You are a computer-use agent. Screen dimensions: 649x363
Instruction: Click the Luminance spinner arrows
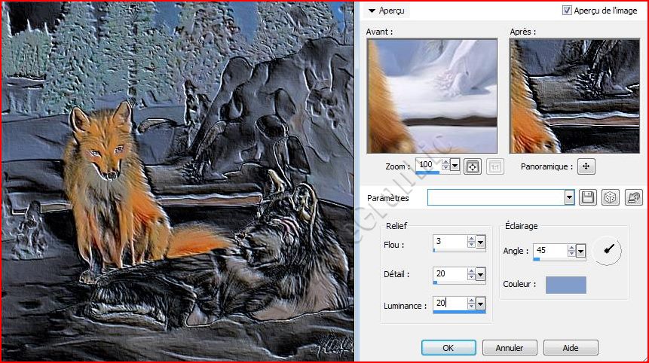471,304
